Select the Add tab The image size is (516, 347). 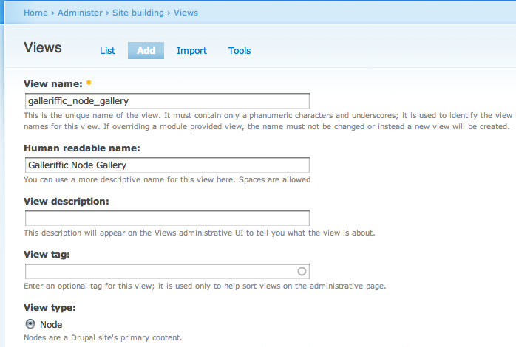(146, 51)
